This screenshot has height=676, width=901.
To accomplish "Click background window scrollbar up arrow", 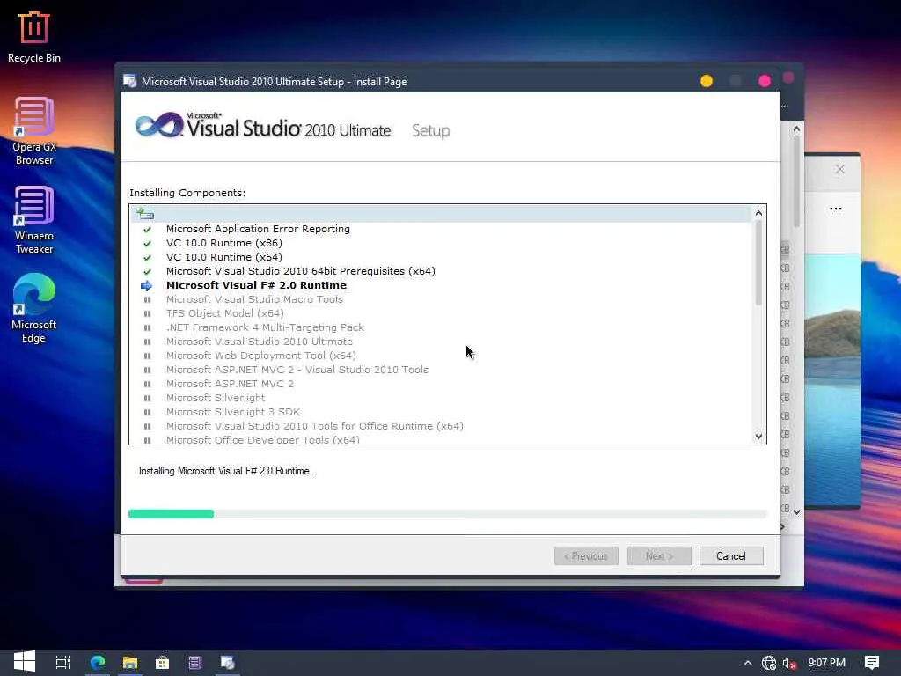I will pyautogui.click(x=796, y=129).
